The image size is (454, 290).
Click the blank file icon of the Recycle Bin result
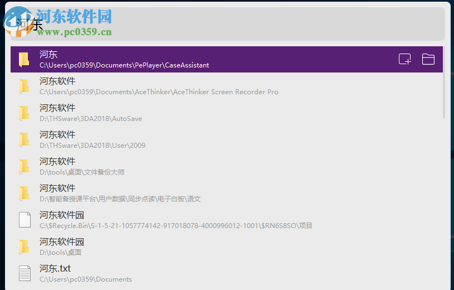coord(25,220)
